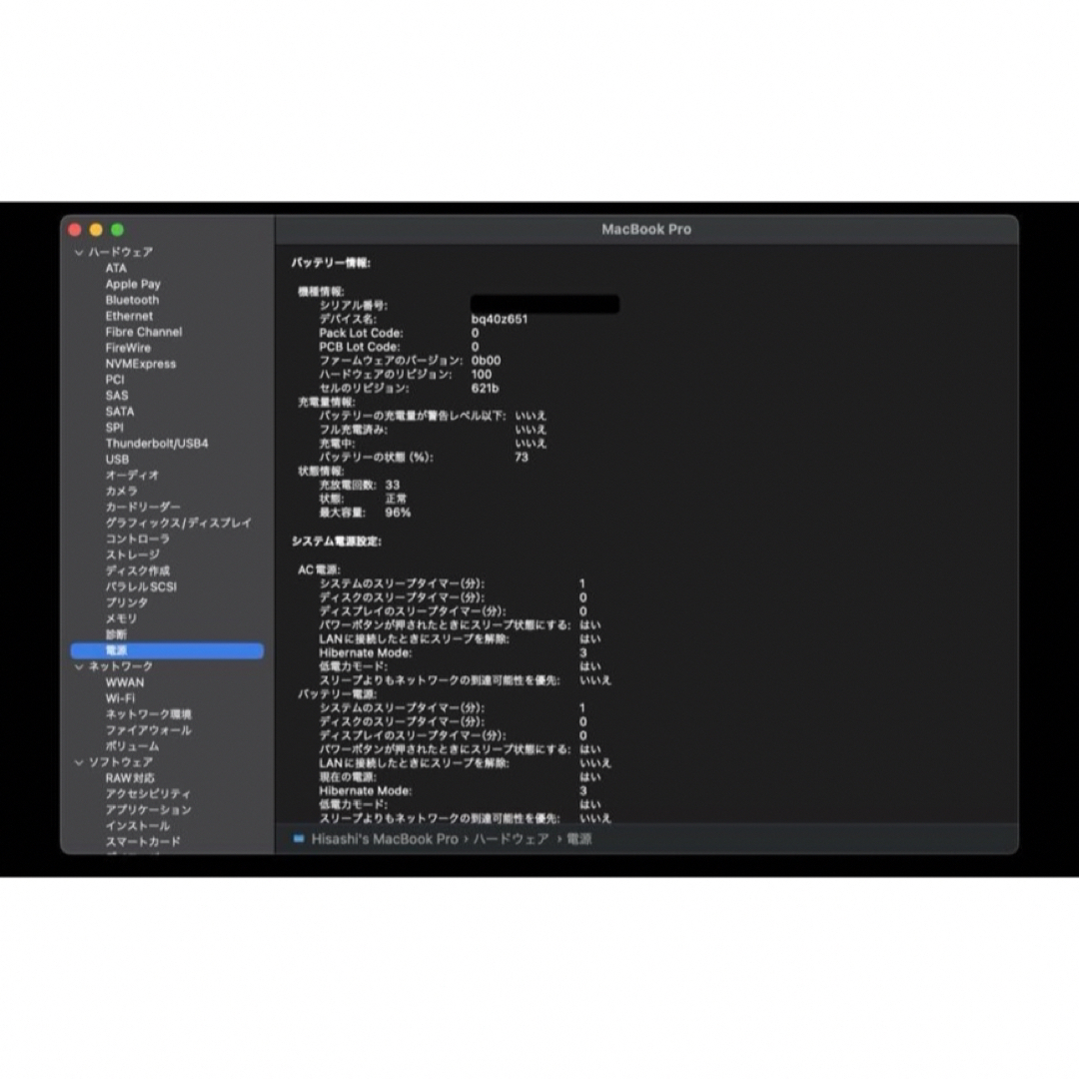The image size is (1079, 1079).
Task: Click firmware version value 0b00
Action: 487,361
